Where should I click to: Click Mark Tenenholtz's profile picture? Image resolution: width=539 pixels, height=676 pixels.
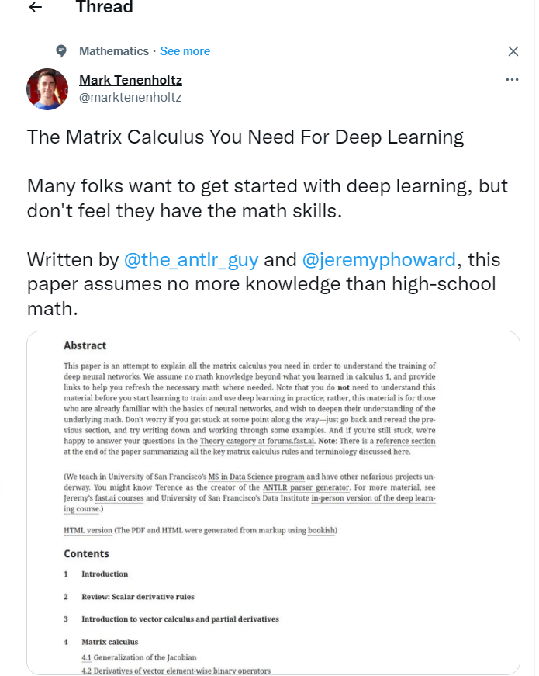(x=47, y=89)
